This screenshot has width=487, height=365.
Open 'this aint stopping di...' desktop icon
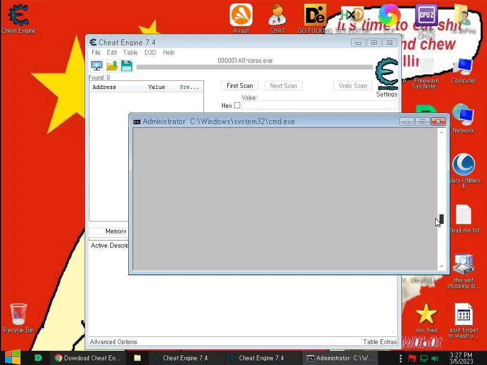463,271
